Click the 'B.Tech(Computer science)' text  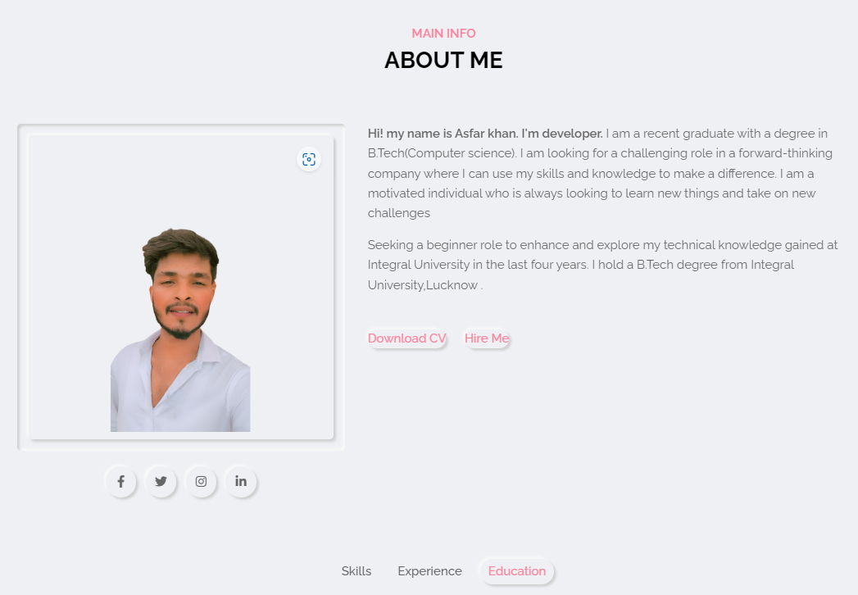[442, 153]
